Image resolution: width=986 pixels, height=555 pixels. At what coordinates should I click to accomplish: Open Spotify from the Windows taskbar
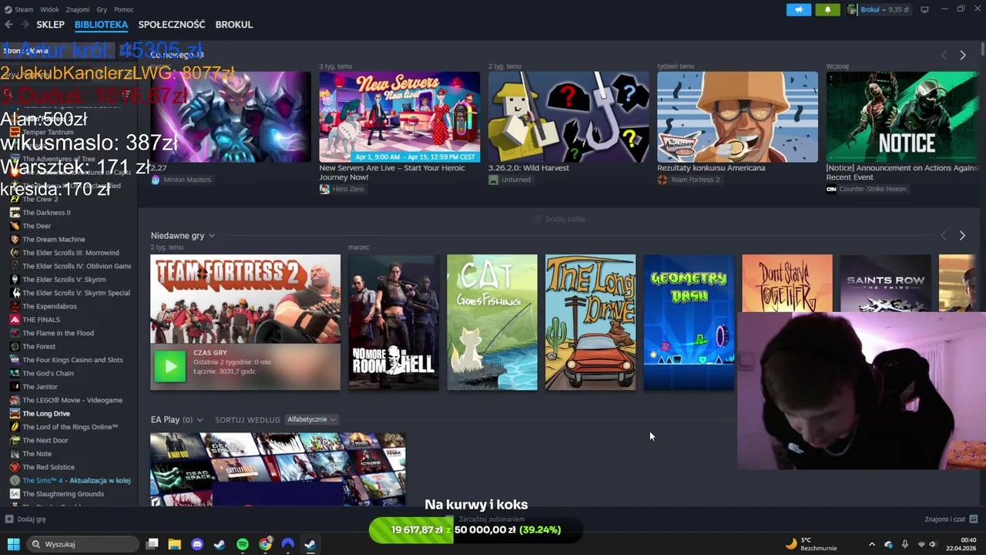pyautogui.click(x=243, y=544)
